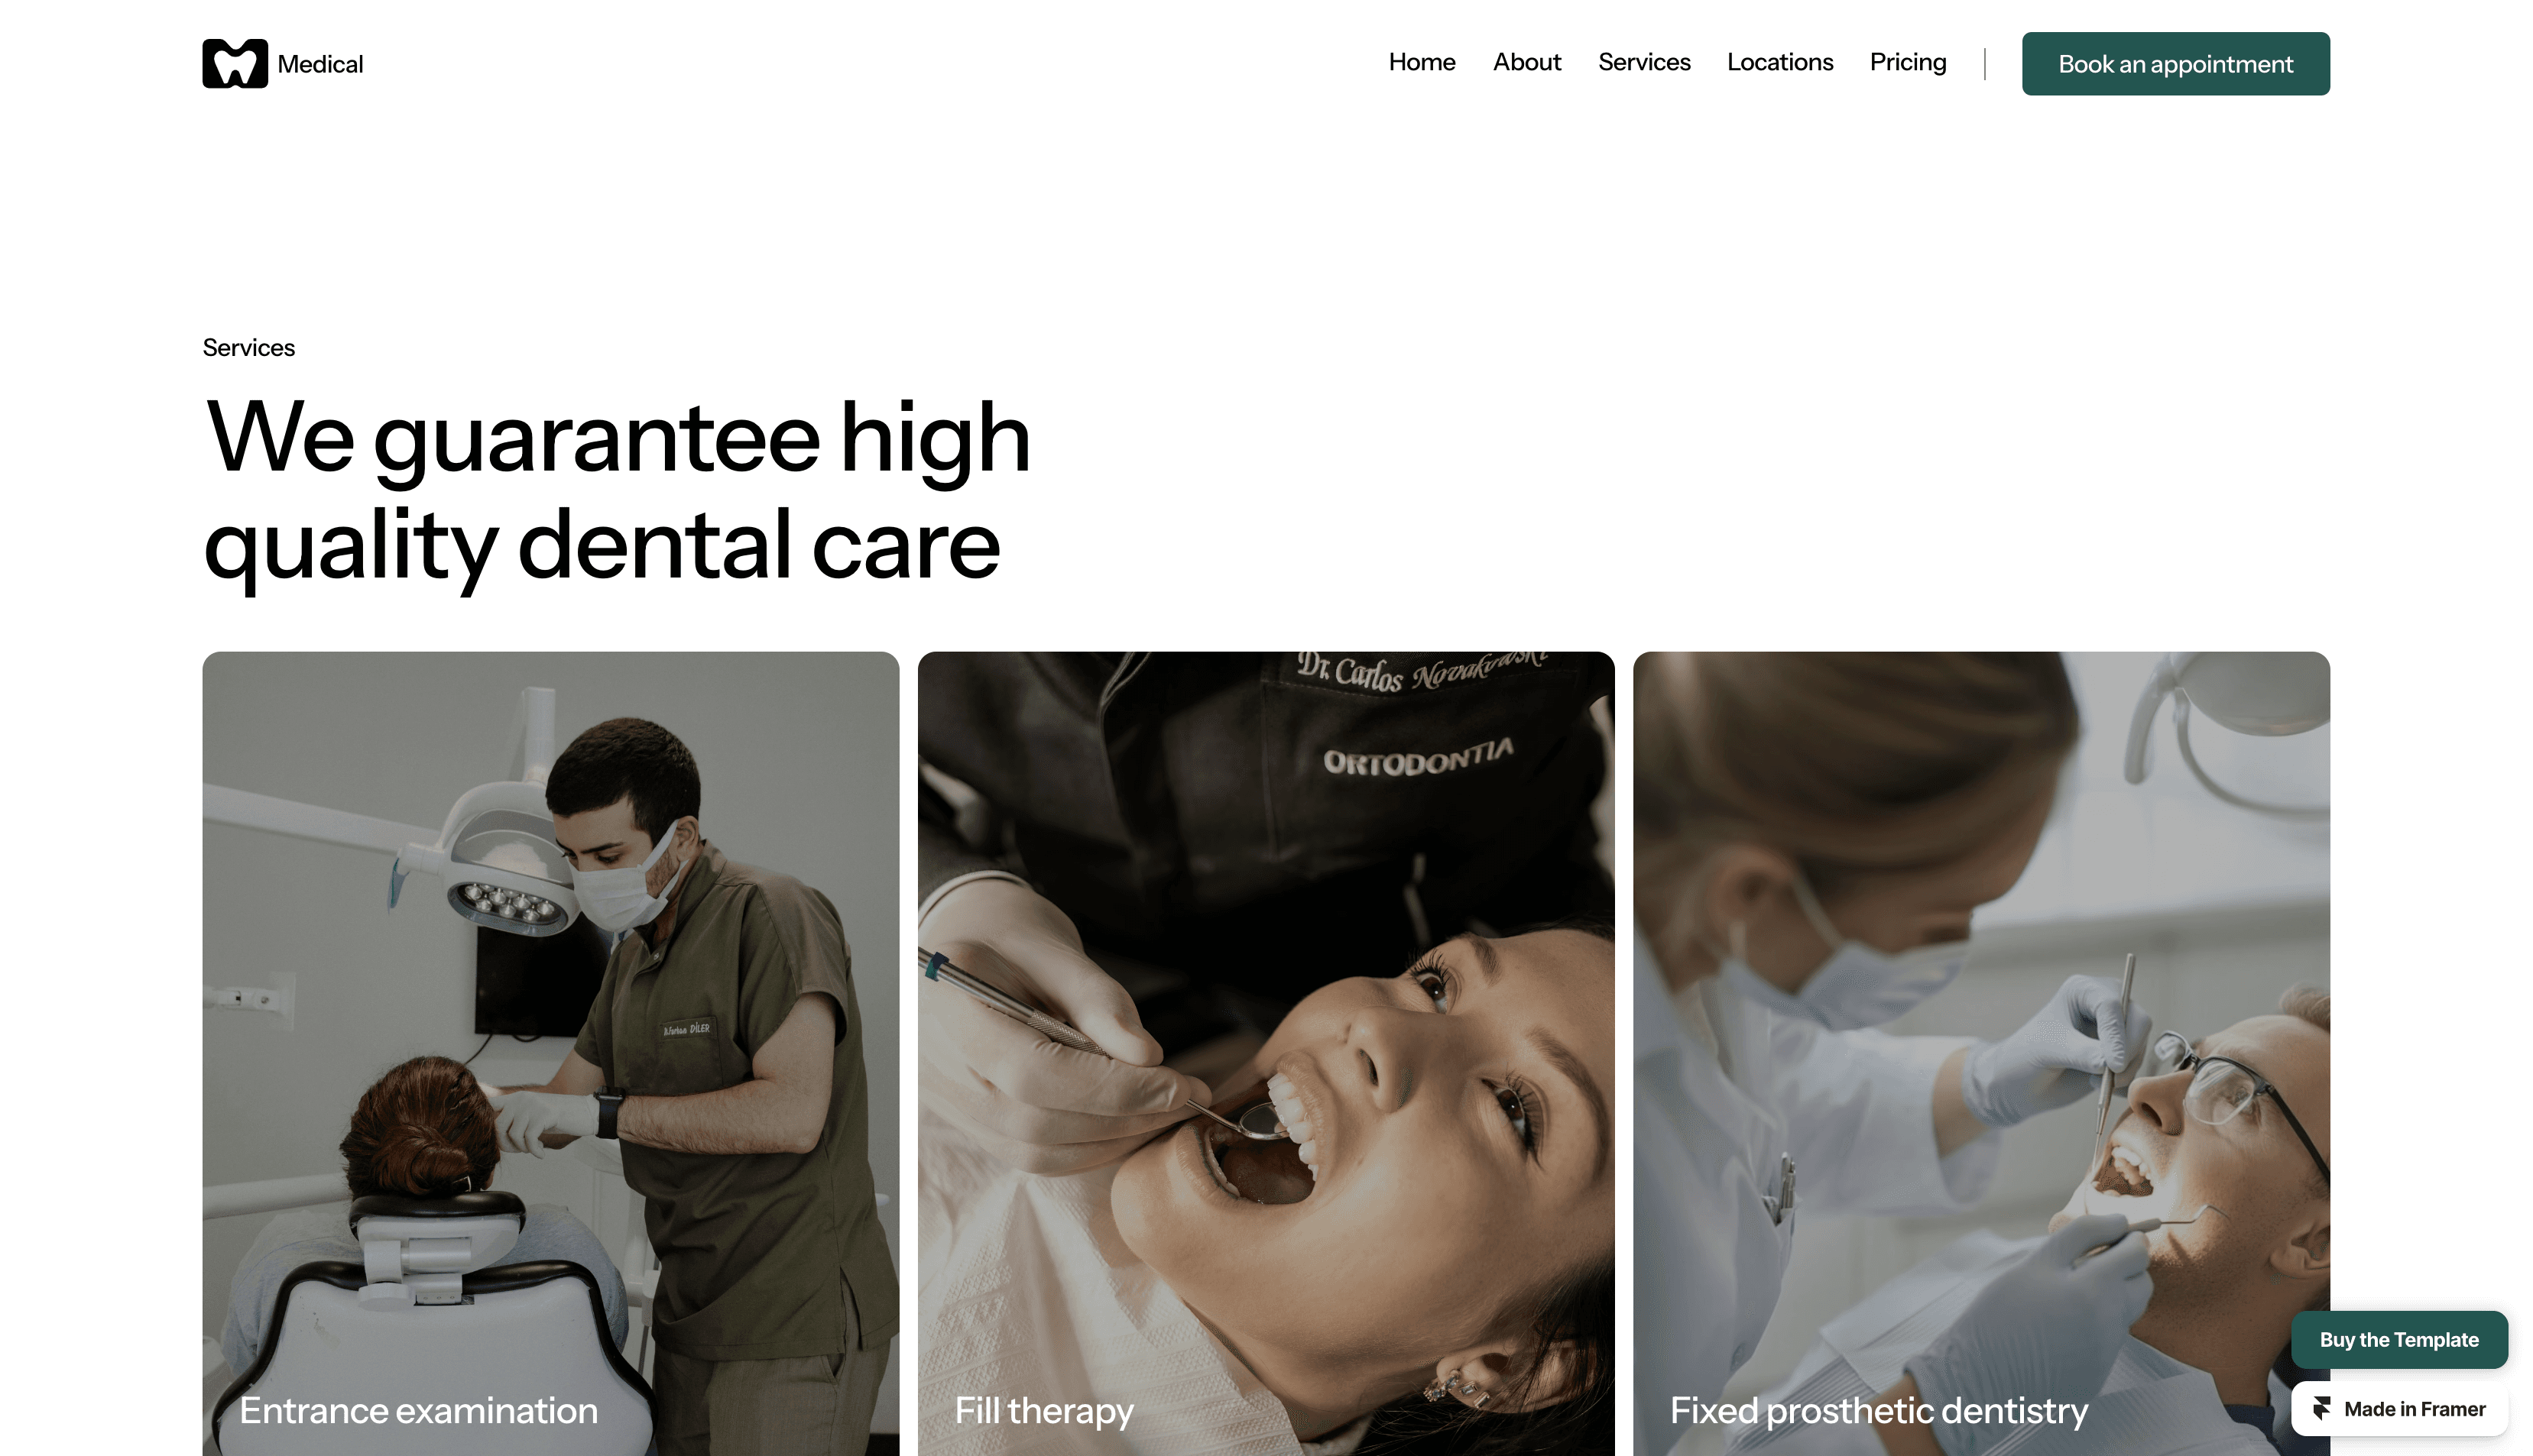Open the Made in Framer badge

[x=2399, y=1409]
